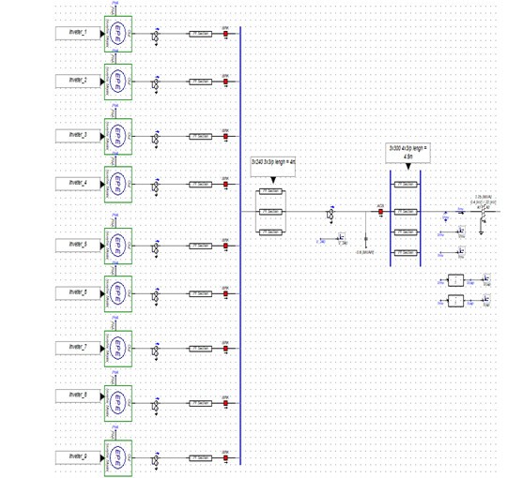Select the -0.6 MVAR shunt capacitor
523x478 pixels.
366,239
